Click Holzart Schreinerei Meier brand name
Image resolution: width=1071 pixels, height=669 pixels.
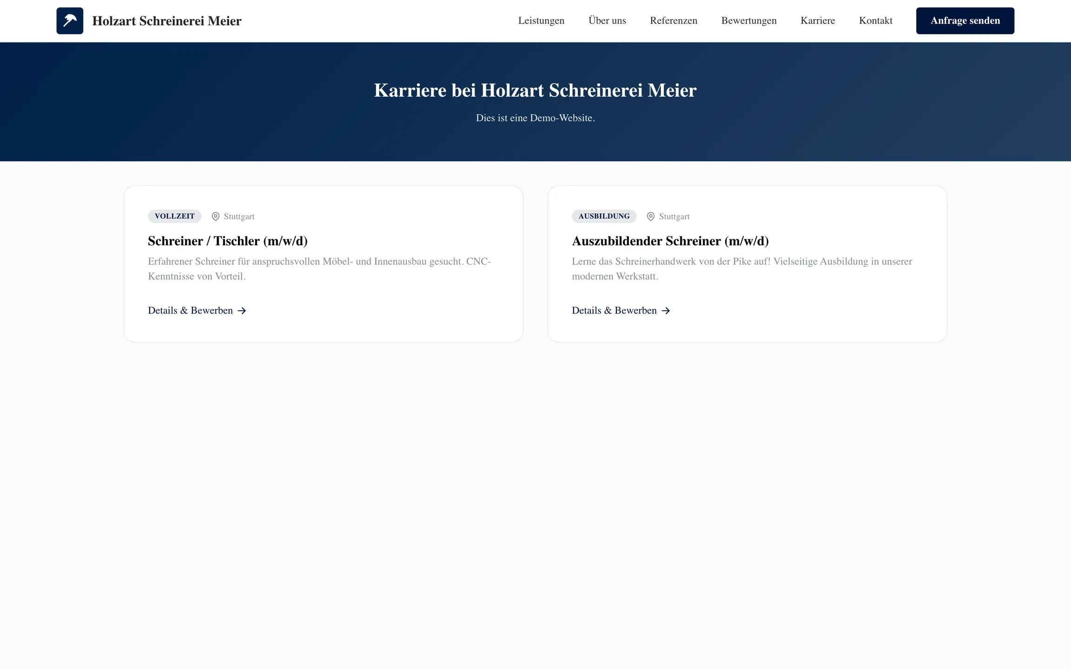point(167,21)
